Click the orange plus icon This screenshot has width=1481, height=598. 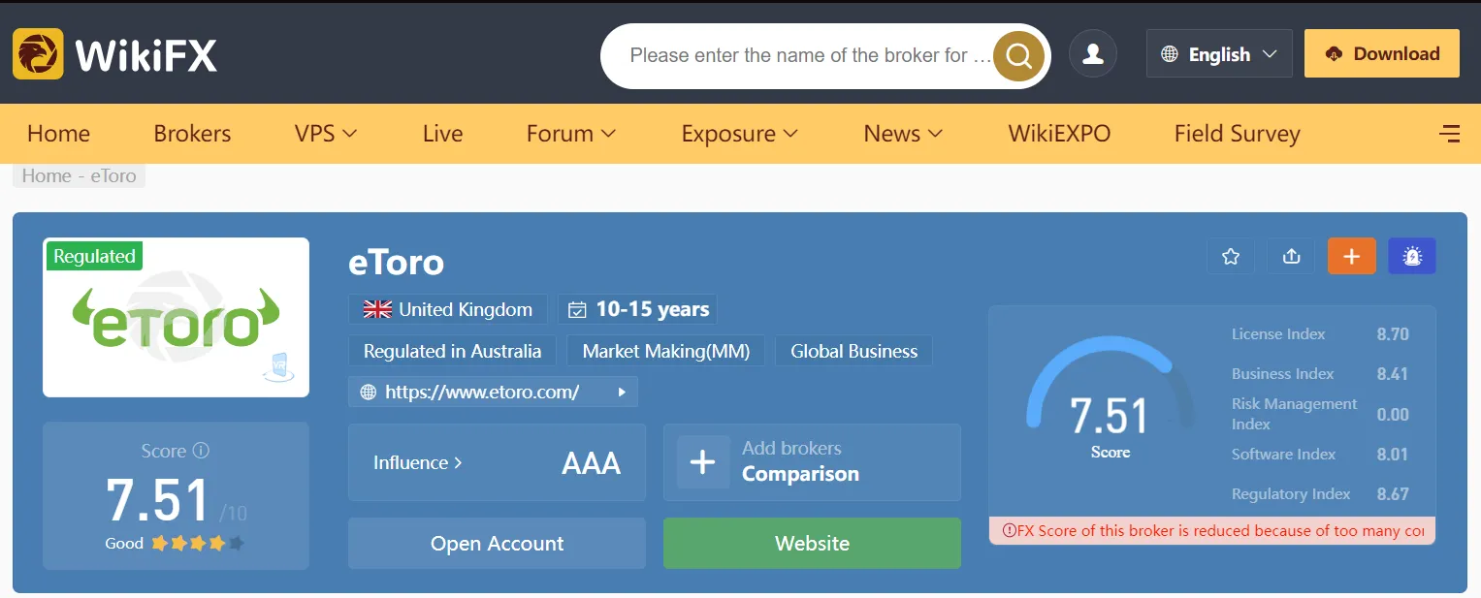click(x=1352, y=256)
